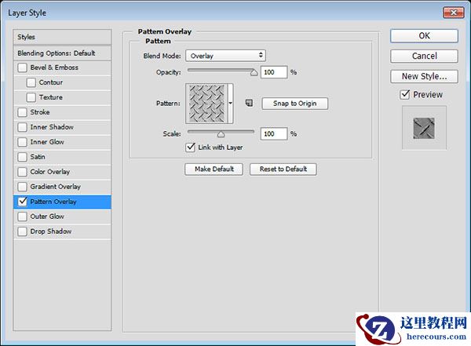The width and height of the screenshot is (471, 346).
Task: Select the Drop Shadow label
Action: 51,231
